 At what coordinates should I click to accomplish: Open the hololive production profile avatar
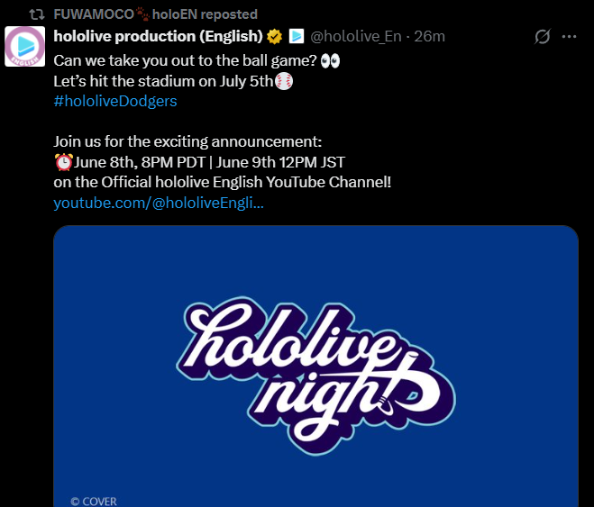click(x=25, y=47)
